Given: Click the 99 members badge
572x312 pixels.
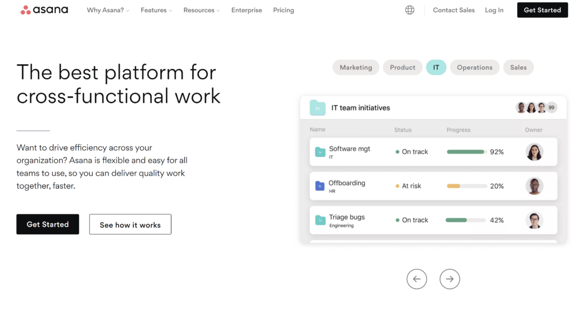Looking at the screenshot, I should tap(551, 108).
